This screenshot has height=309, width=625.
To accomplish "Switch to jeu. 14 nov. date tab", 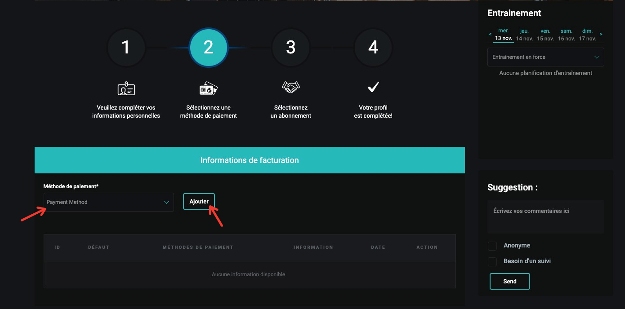I will coord(524,35).
